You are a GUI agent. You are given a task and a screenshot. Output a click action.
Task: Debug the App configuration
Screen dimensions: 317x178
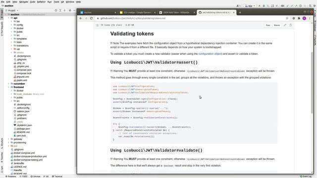click(x=264, y=6)
